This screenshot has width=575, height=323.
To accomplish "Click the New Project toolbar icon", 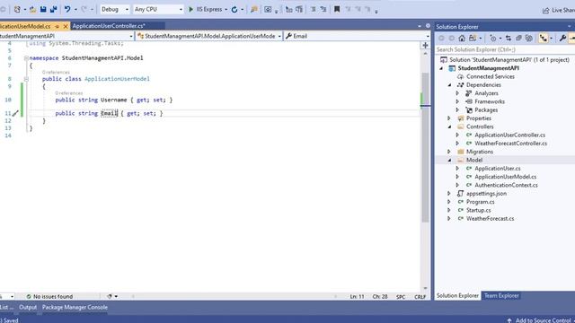I will pos(17,9).
